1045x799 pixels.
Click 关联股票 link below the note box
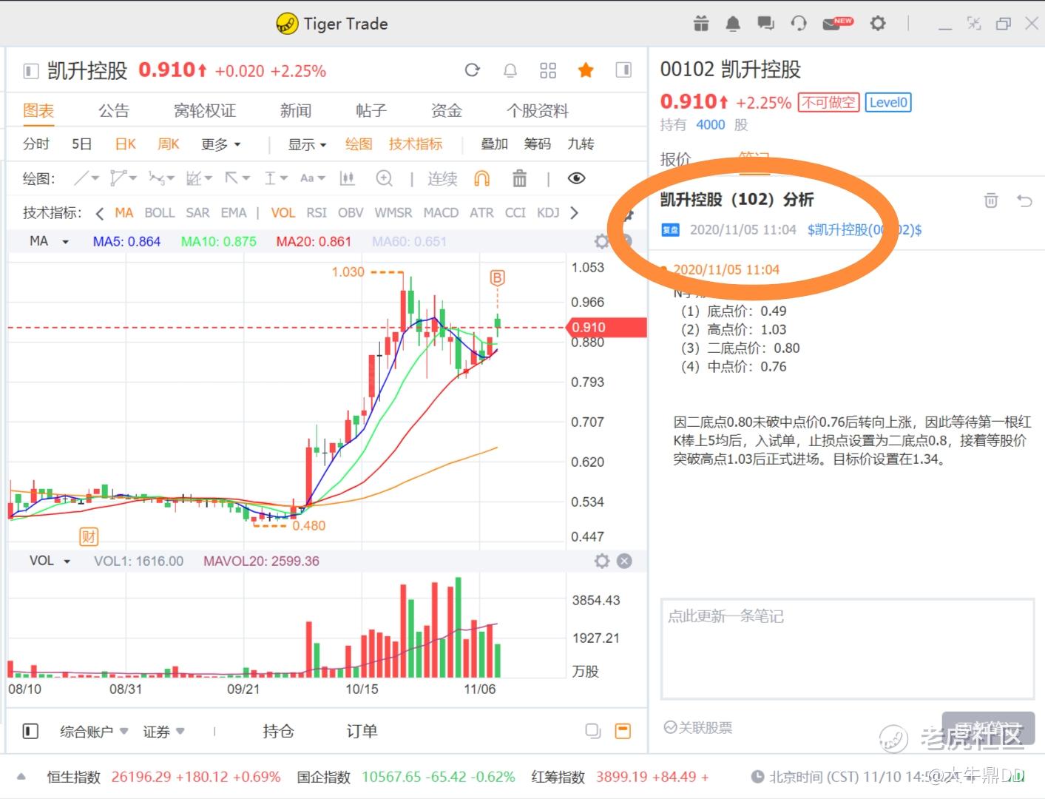click(x=698, y=728)
